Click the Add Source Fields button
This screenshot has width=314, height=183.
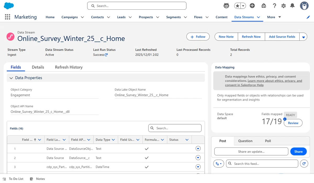(x=282, y=37)
